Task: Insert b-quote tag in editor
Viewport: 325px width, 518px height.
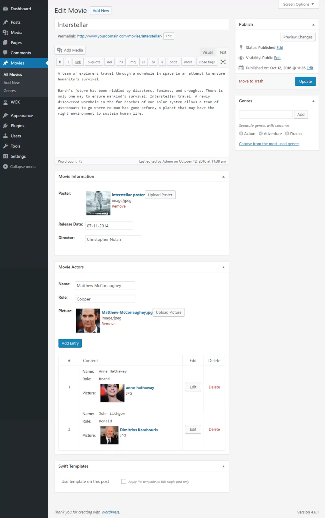Action: pos(94,62)
